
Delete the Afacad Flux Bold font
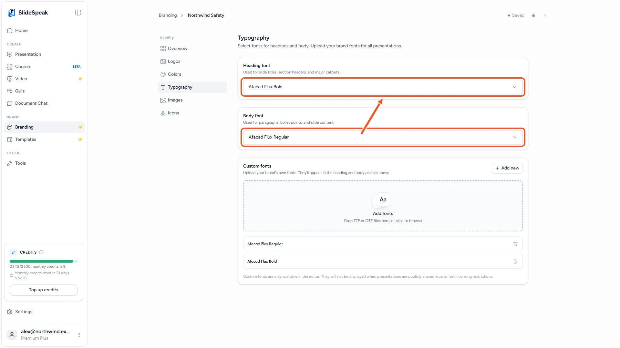pyautogui.click(x=515, y=261)
